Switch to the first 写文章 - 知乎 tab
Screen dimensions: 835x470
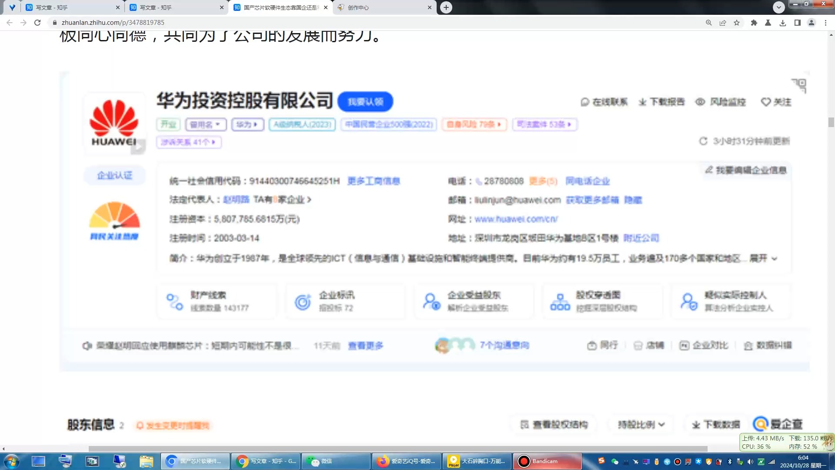point(72,7)
